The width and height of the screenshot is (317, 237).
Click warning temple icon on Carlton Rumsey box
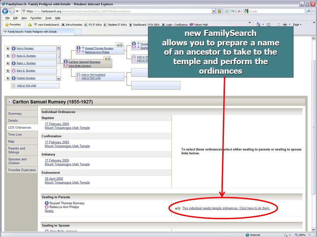(x=107, y=59)
